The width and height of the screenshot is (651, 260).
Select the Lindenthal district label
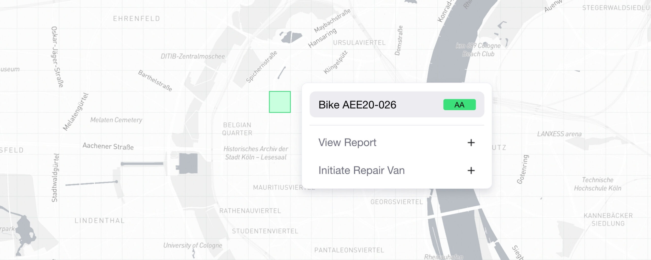(100, 221)
